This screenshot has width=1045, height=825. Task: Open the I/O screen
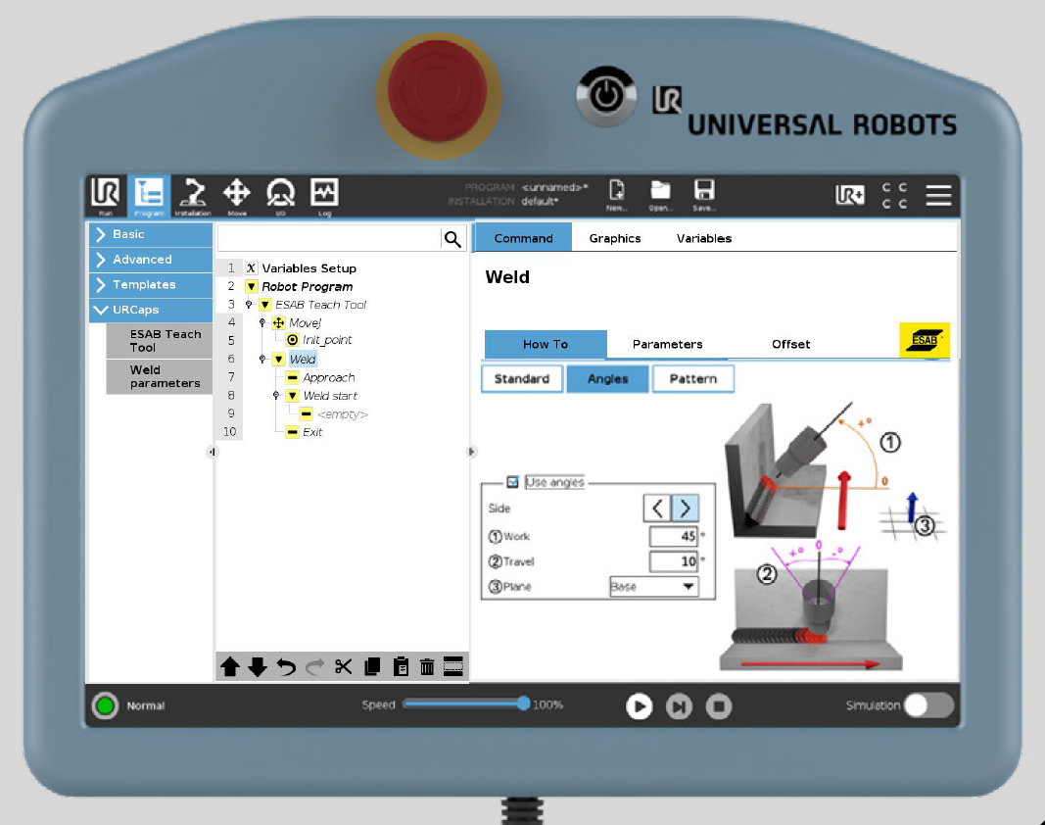click(280, 196)
